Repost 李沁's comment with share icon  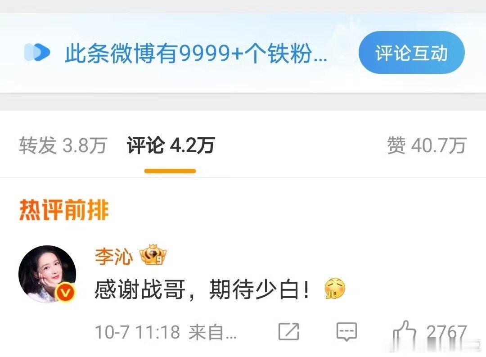288,332
